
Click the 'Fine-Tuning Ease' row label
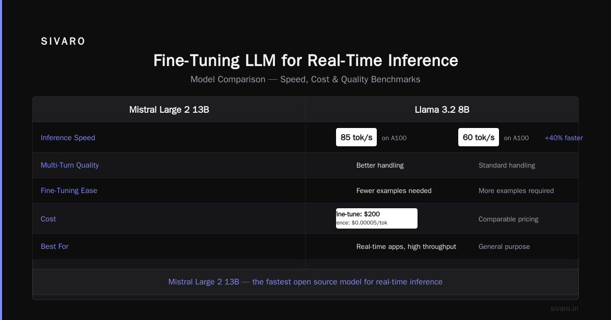(69, 190)
